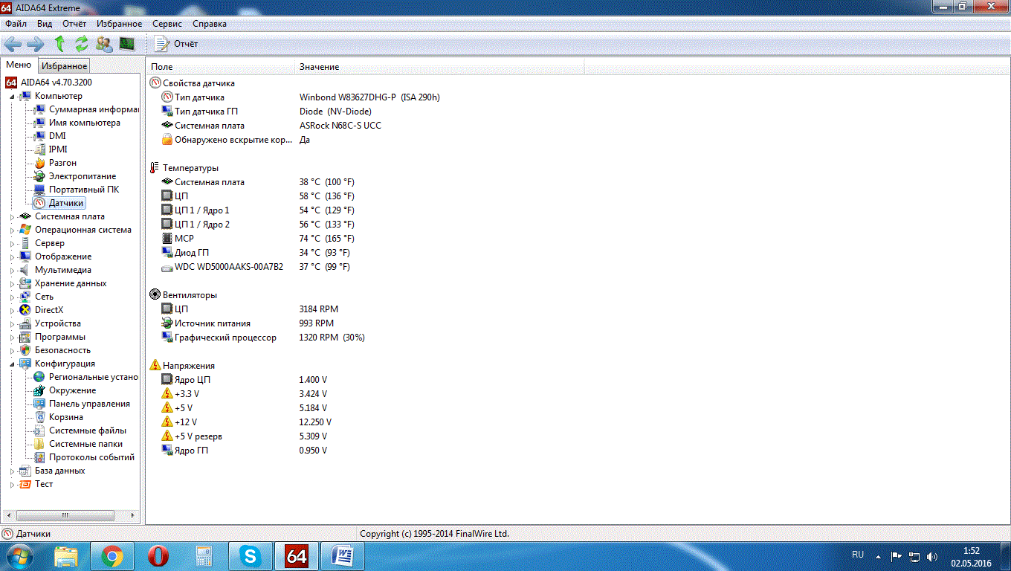Click the DMI tree item icon
This screenshot has height=571, width=1011.
[x=39, y=136]
